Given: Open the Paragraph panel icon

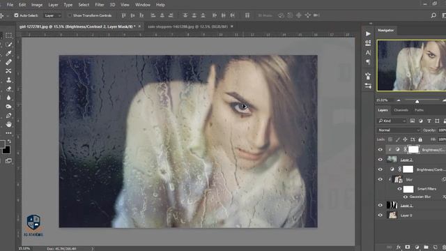Looking at the screenshot, I should coord(368,62).
